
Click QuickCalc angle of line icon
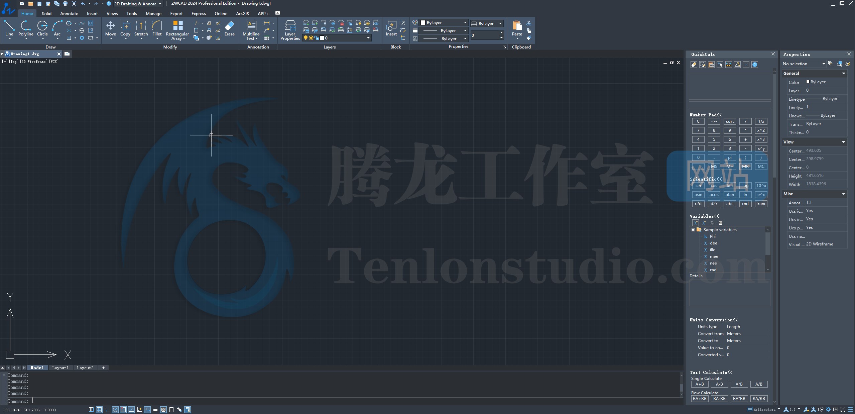click(x=737, y=65)
